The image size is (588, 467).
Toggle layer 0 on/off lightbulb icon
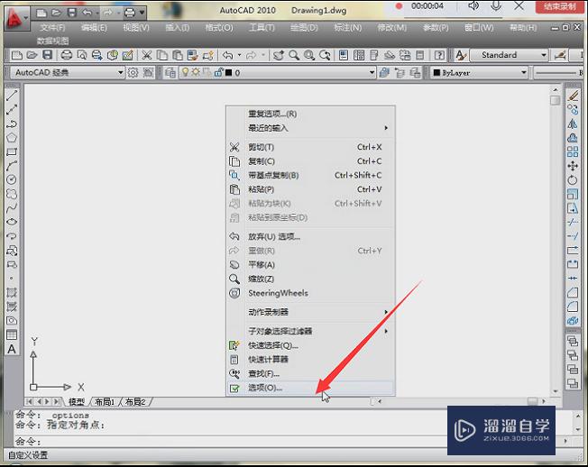185,72
